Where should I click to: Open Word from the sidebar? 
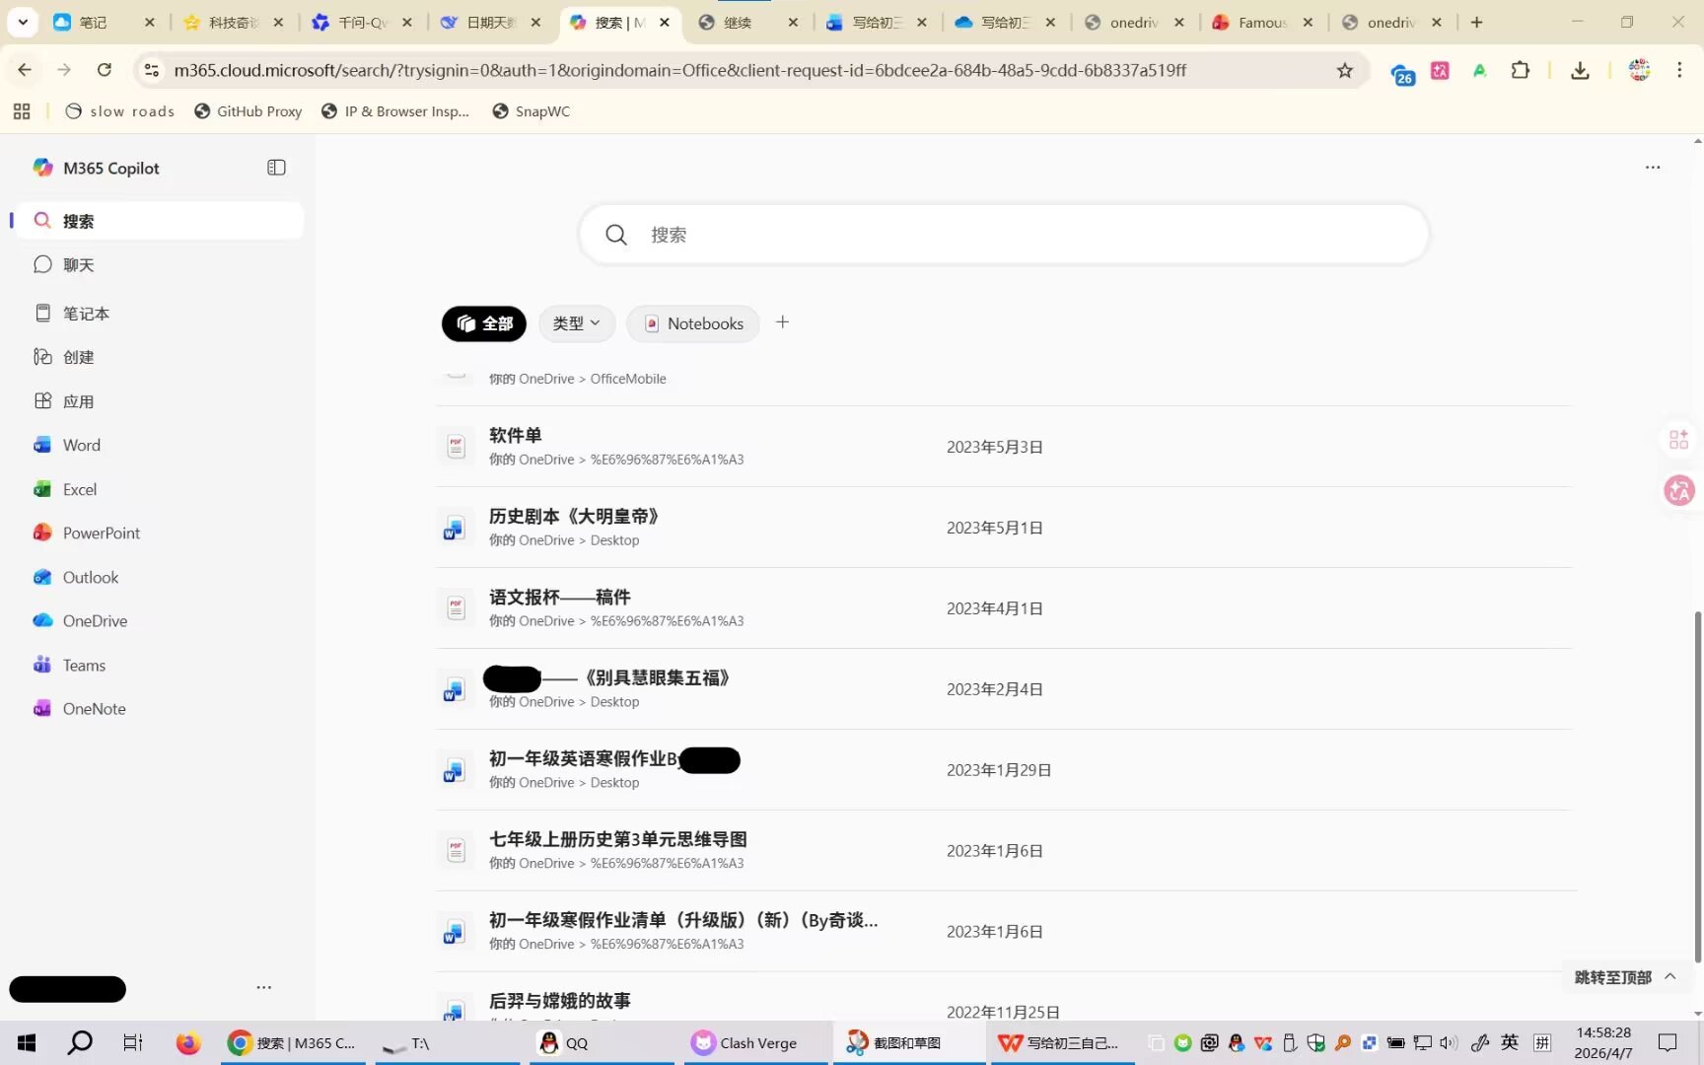[81, 445]
